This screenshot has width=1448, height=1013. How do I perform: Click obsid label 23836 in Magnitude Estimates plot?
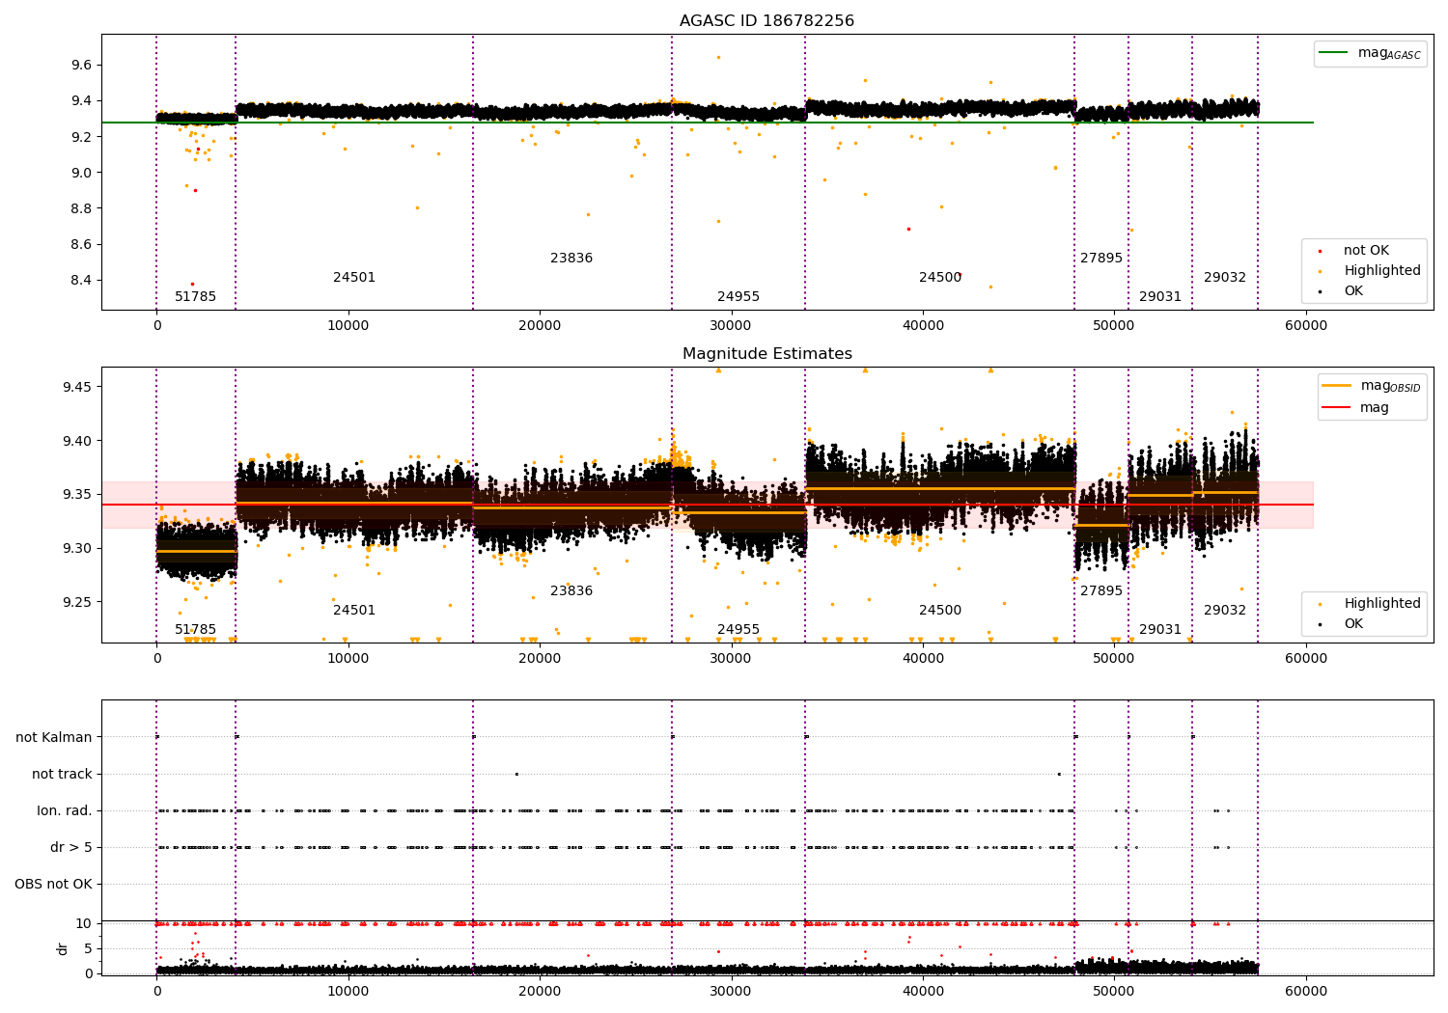tap(571, 591)
